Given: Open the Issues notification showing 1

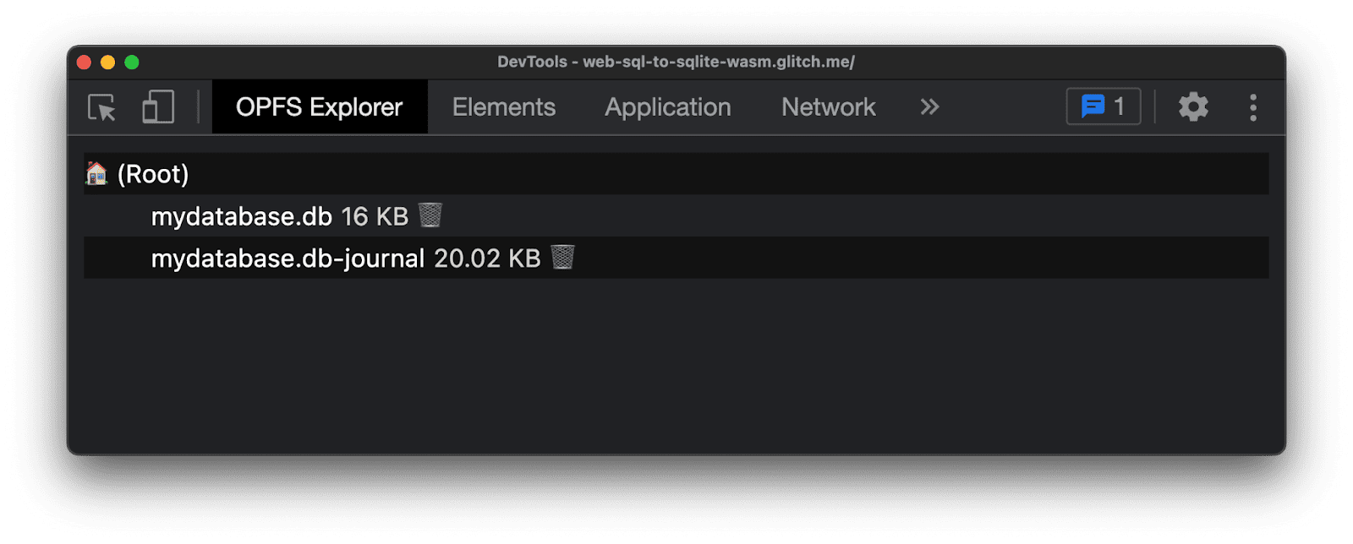Looking at the screenshot, I should point(1103,106).
